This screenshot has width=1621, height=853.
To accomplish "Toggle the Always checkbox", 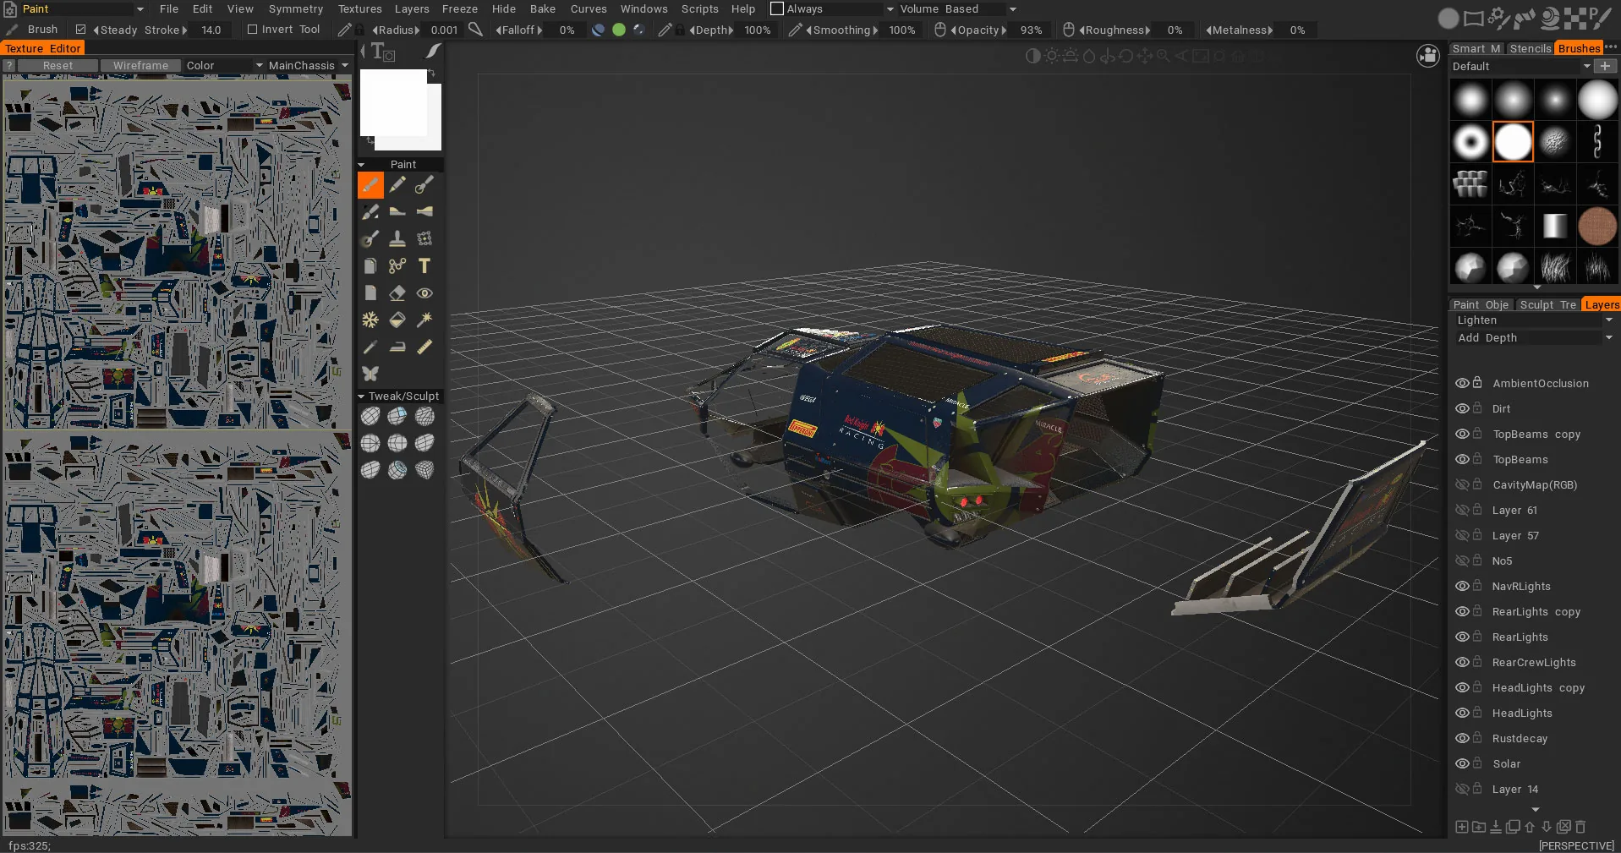I will click(777, 8).
